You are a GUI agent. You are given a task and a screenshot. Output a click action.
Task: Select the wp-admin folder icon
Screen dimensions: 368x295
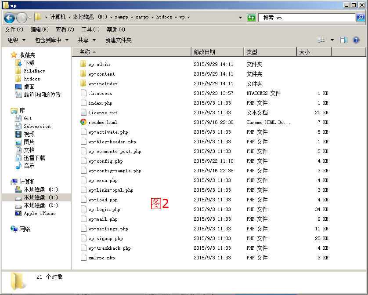pyautogui.click(x=83, y=64)
